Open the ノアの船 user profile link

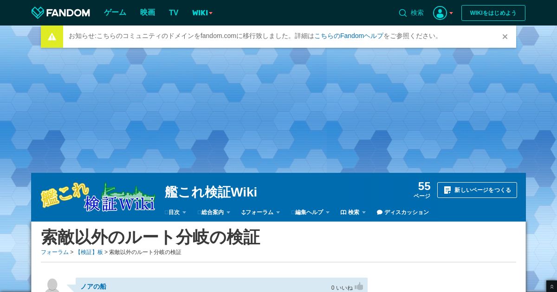click(x=93, y=286)
